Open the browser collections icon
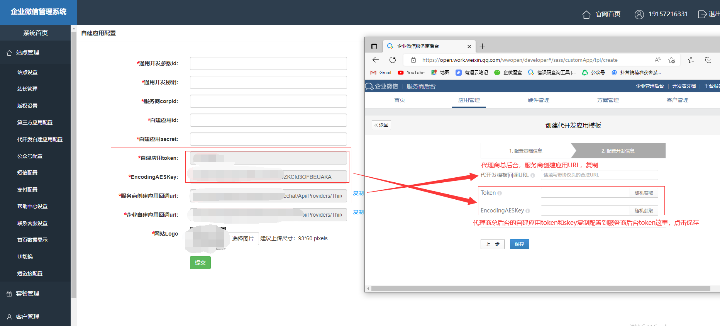Screen dimensions: 720x326 708,60
